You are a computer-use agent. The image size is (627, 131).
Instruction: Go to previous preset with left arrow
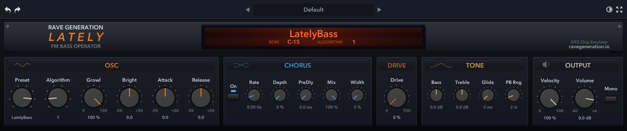[x=248, y=10]
